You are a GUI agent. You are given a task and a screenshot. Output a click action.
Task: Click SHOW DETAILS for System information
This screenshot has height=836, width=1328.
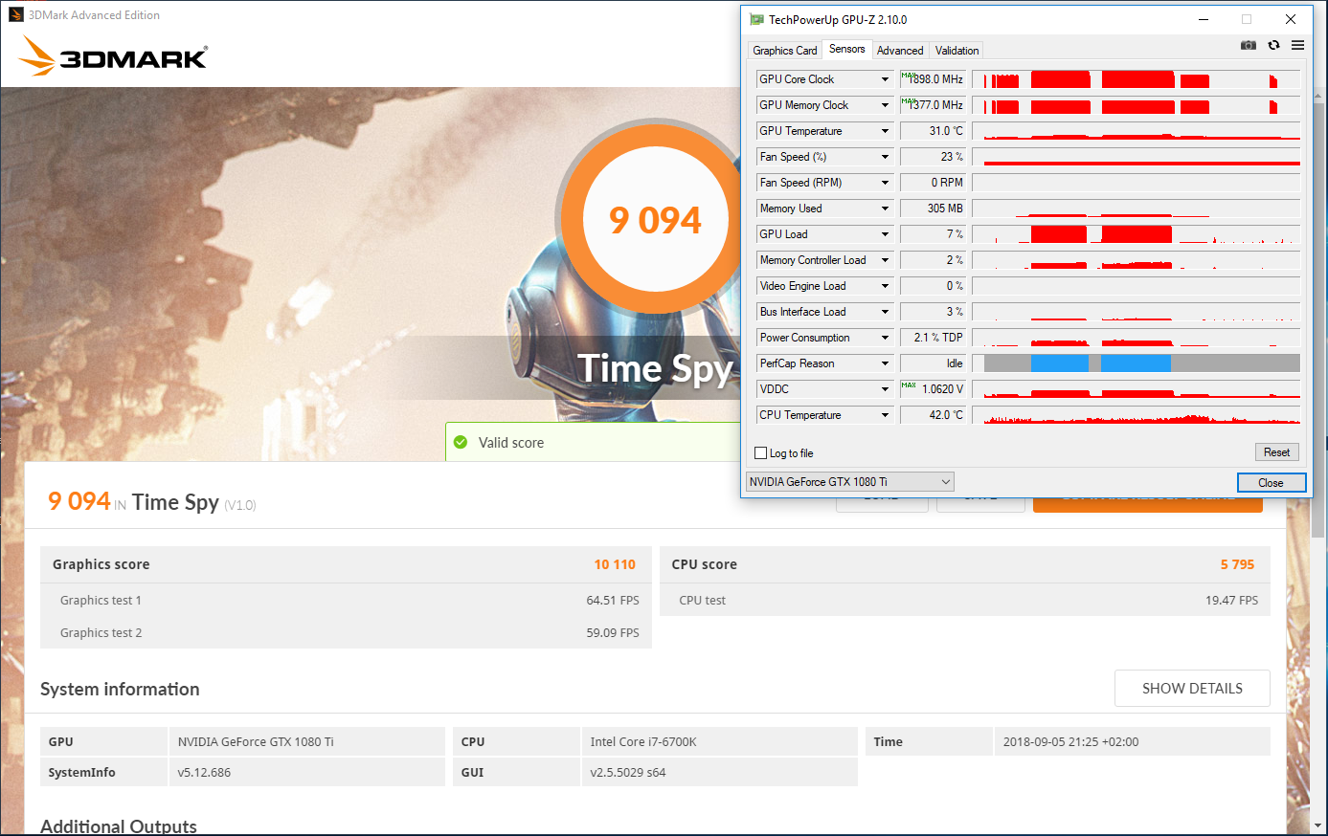point(1192,689)
